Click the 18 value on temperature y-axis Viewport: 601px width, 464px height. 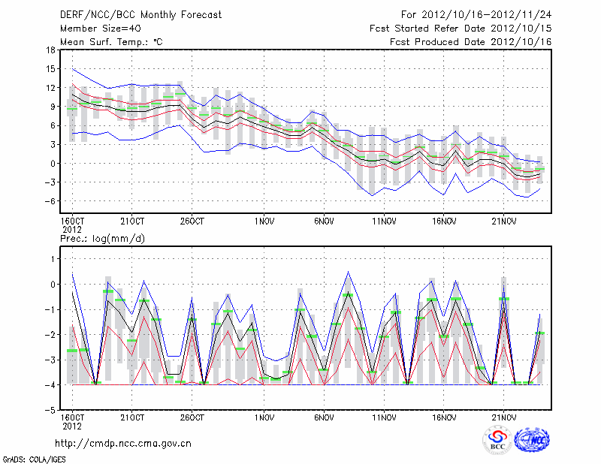click(50, 50)
